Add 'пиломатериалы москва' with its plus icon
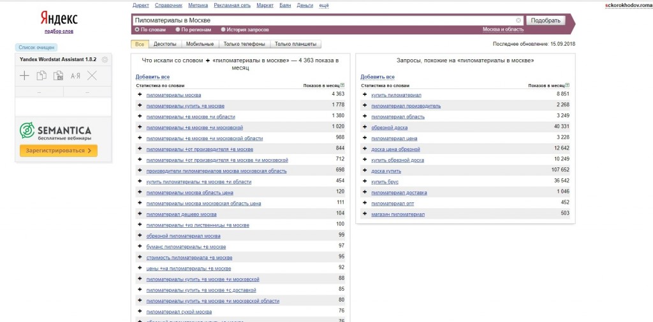 pos(140,95)
